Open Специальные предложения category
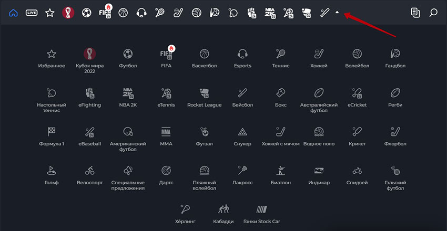The image size is (447, 231). point(128,178)
